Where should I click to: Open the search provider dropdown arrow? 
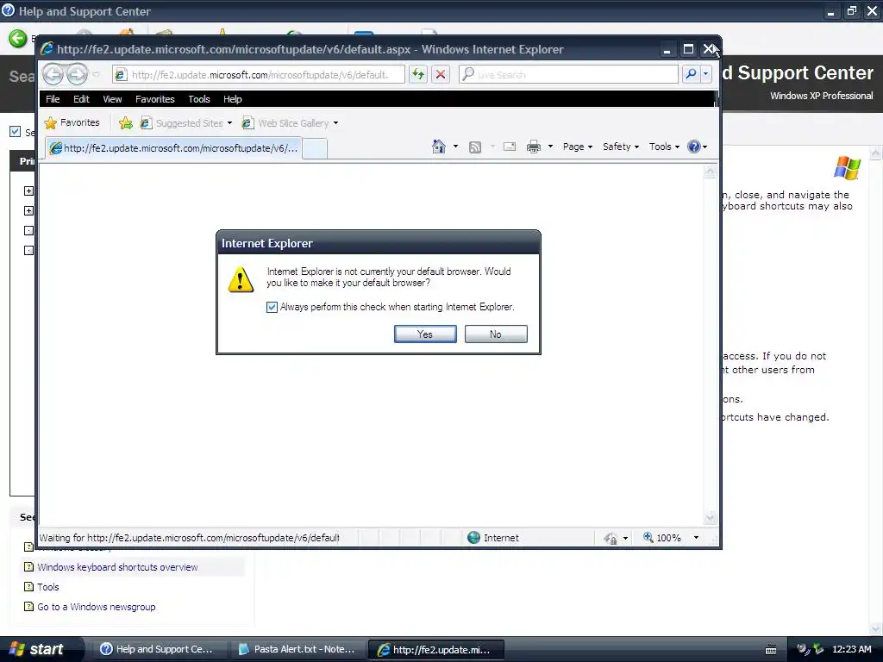[706, 74]
